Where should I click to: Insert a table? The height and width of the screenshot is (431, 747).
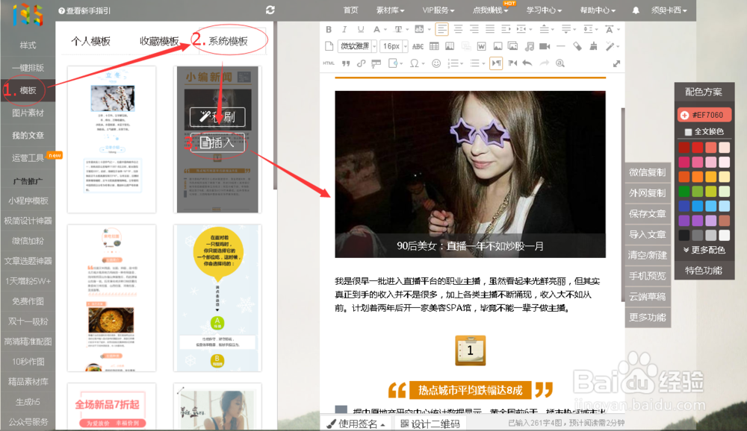coord(434,46)
